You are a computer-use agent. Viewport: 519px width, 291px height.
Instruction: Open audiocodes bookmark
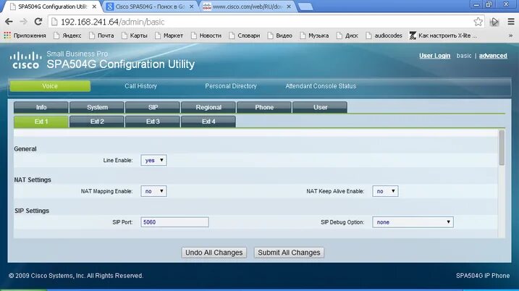tap(384, 35)
